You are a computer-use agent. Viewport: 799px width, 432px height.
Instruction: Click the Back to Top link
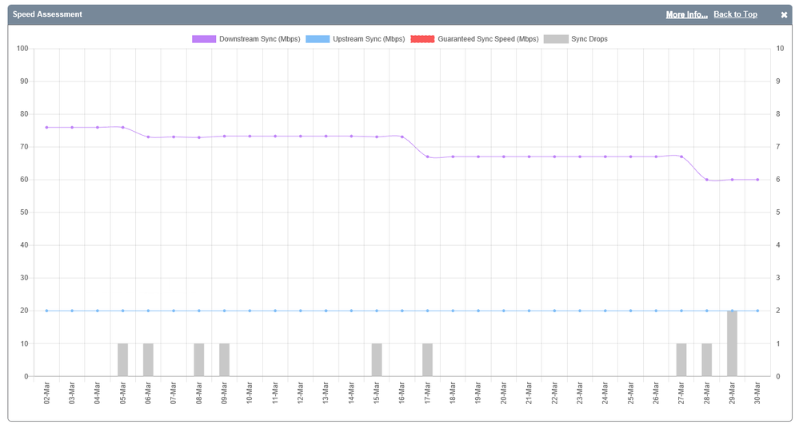pyautogui.click(x=735, y=14)
